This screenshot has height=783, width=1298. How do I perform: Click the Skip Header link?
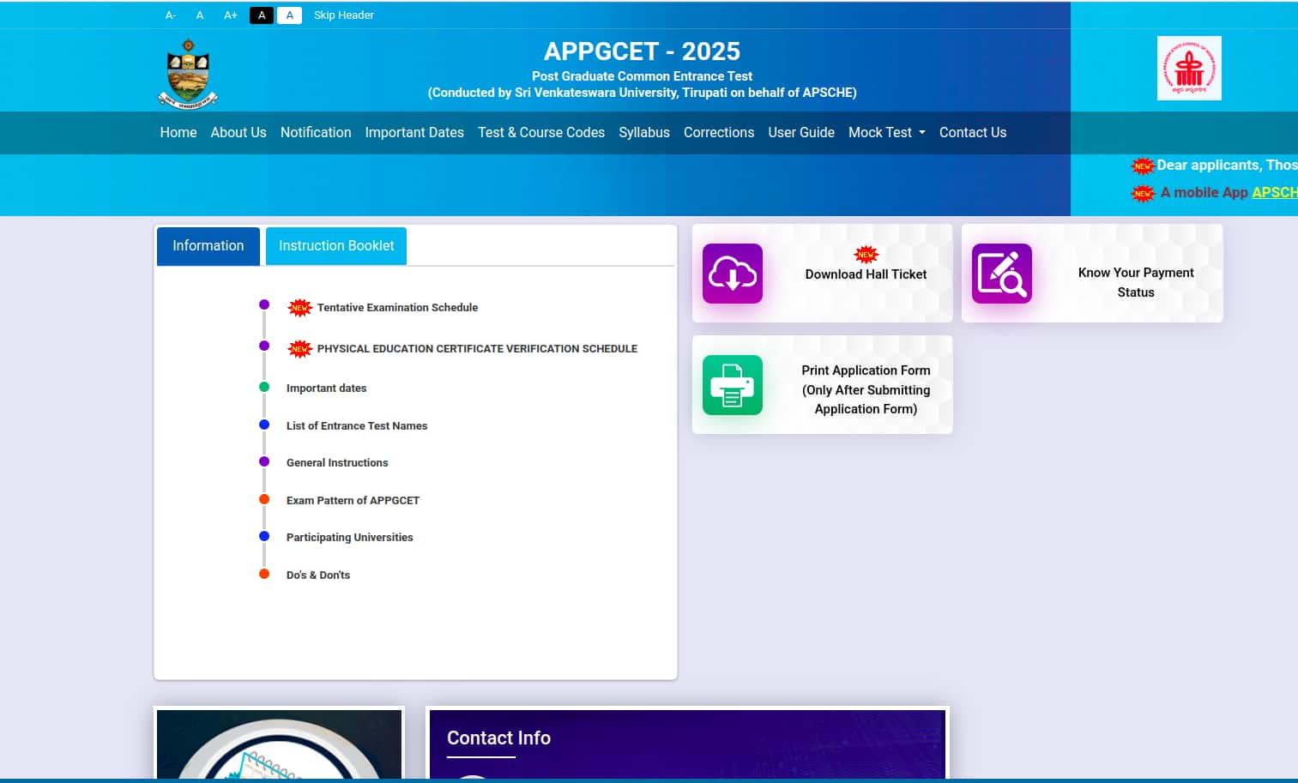(x=343, y=15)
